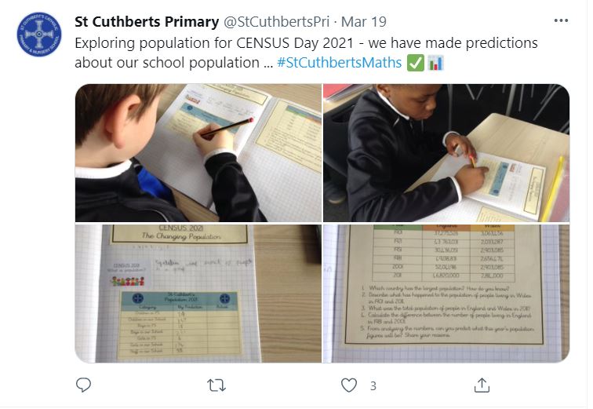Open the Mar 19 timestamp link
The height and width of the screenshot is (409, 593).
click(x=363, y=21)
